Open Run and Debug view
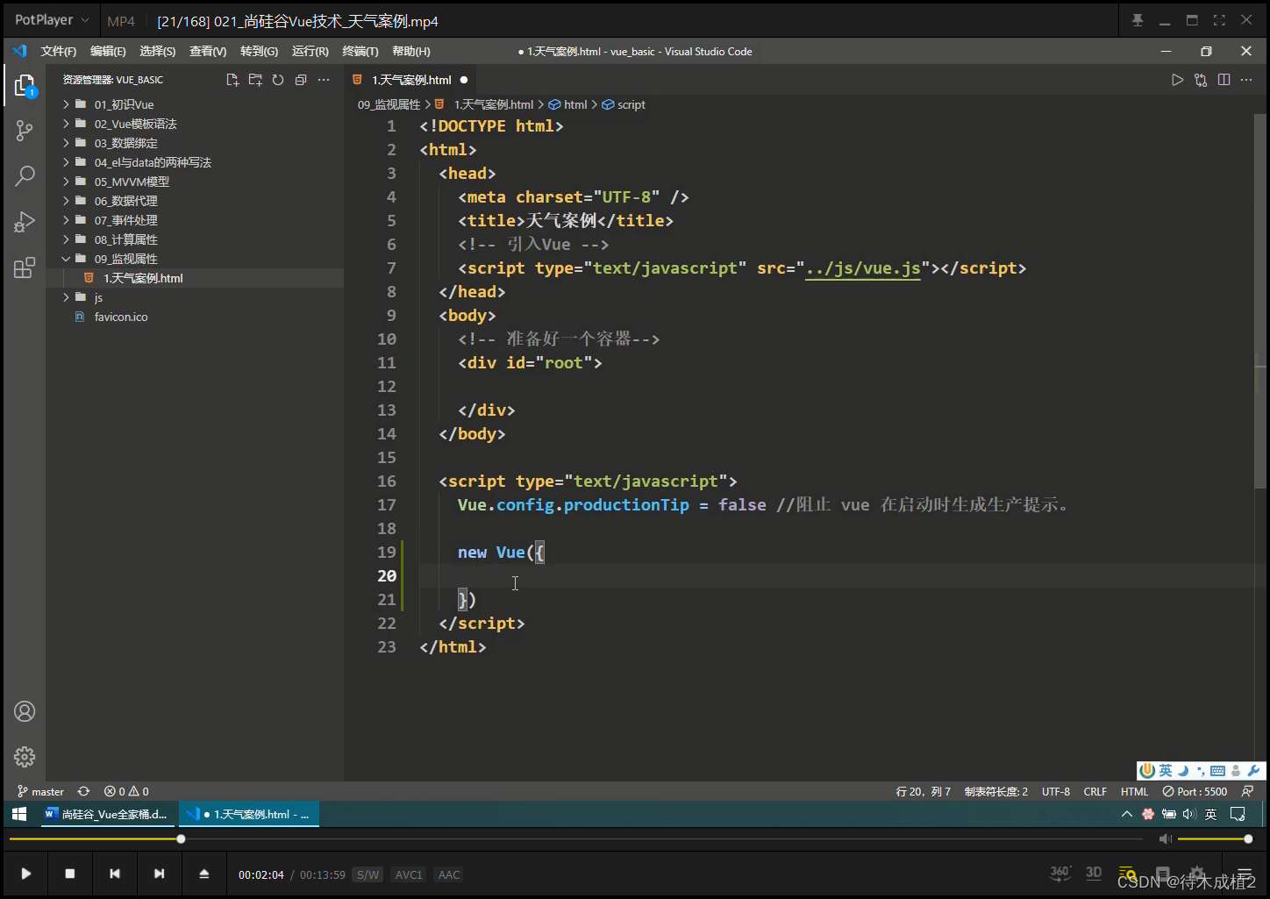The width and height of the screenshot is (1270, 899). point(25,222)
